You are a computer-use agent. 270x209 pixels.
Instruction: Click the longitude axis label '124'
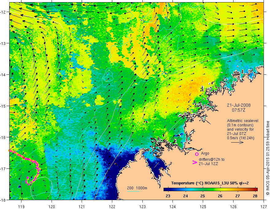tap(173, 207)
